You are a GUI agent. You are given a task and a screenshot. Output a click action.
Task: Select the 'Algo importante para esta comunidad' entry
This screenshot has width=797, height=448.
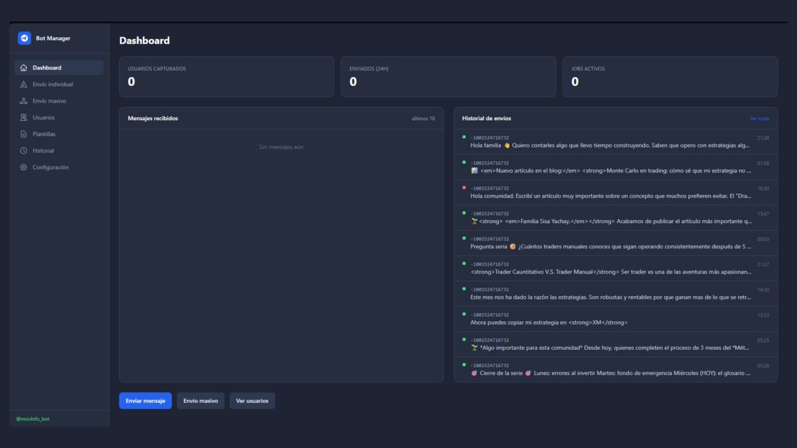coord(616,344)
